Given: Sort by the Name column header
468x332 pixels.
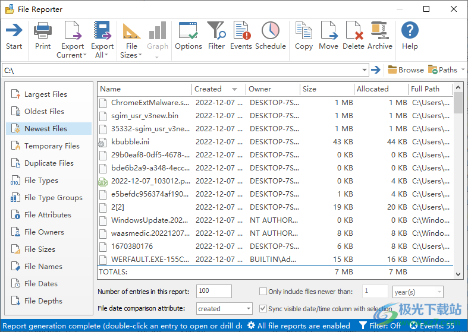Looking at the screenshot, I should point(145,89).
